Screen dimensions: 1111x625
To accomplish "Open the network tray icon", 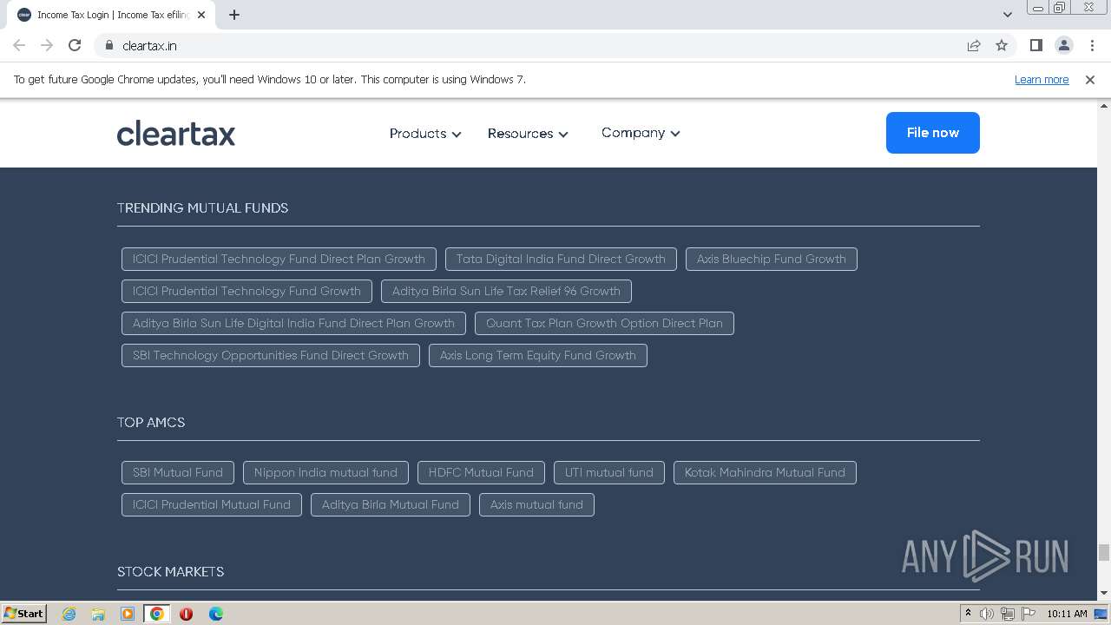I will (x=1007, y=614).
